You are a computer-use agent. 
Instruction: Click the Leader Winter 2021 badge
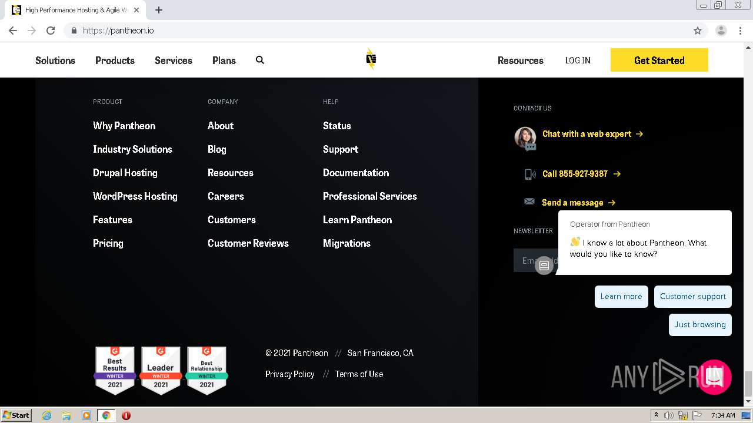click(161, 370)
